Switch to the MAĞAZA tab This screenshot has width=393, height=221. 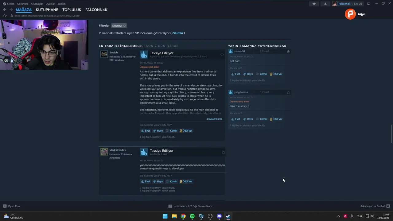pos(24,10)
